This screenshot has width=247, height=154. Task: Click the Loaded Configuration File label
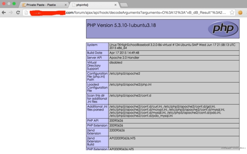(x=97, y=88)
